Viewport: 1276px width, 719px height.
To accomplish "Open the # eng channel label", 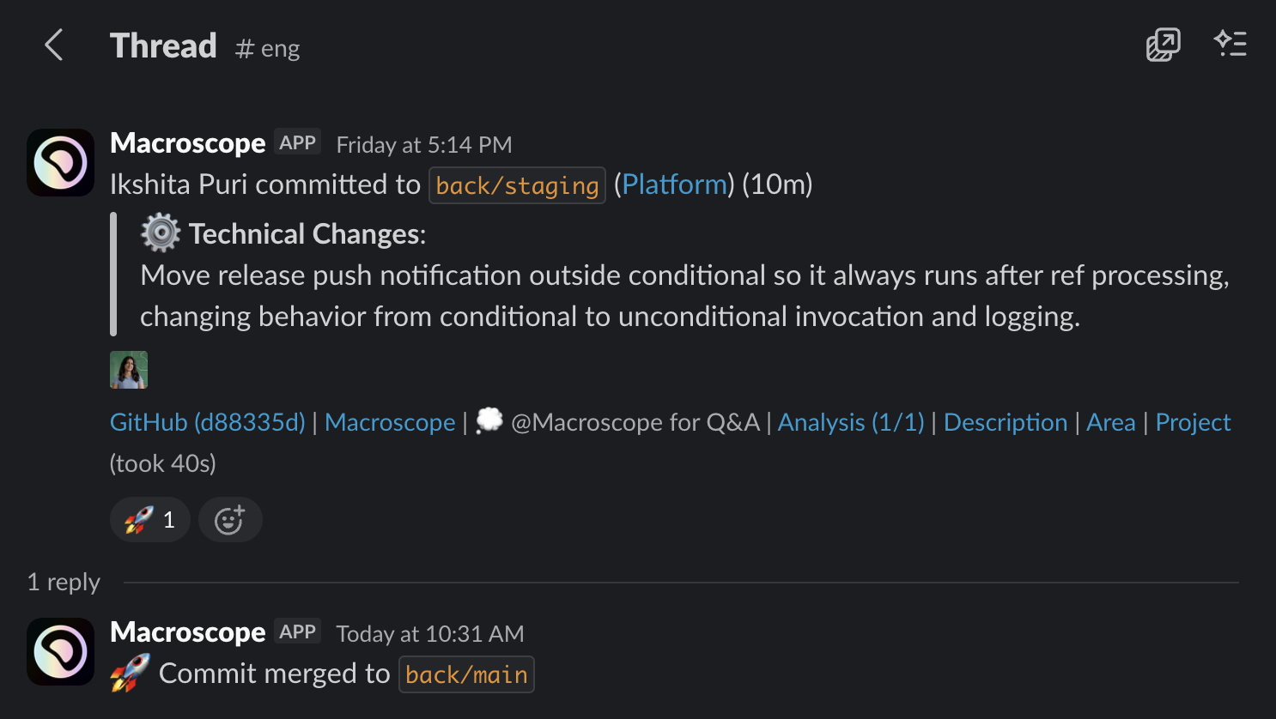I will [266, 49].
